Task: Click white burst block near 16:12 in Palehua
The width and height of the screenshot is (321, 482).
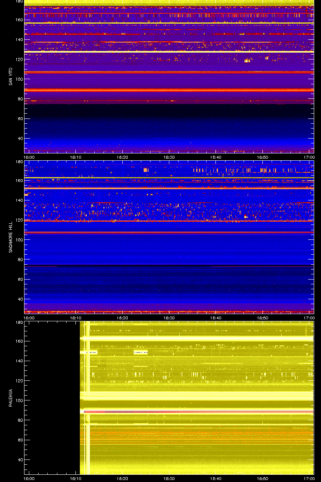Action: coord(89,352)
